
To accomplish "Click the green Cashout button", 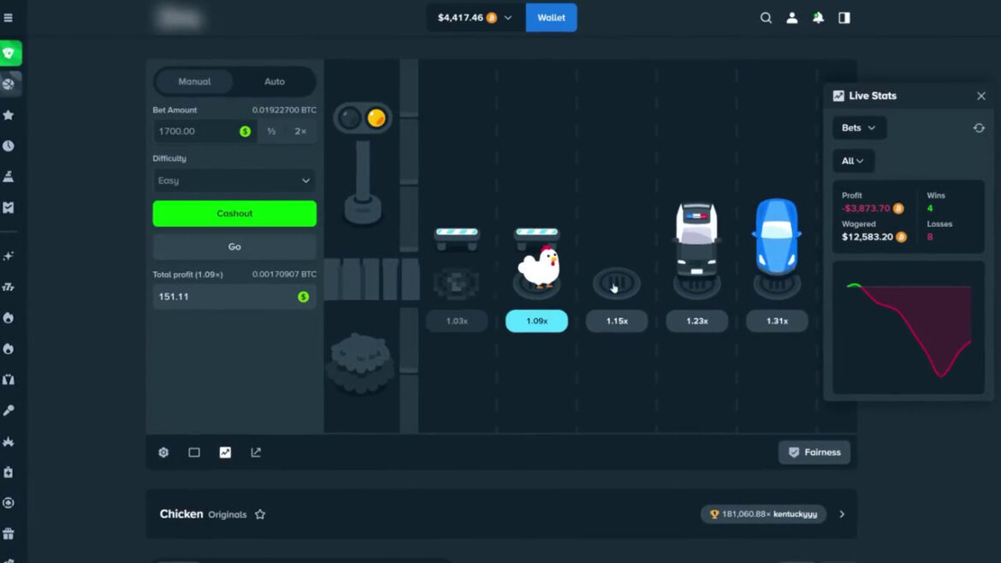I will [x=234, y=213].
